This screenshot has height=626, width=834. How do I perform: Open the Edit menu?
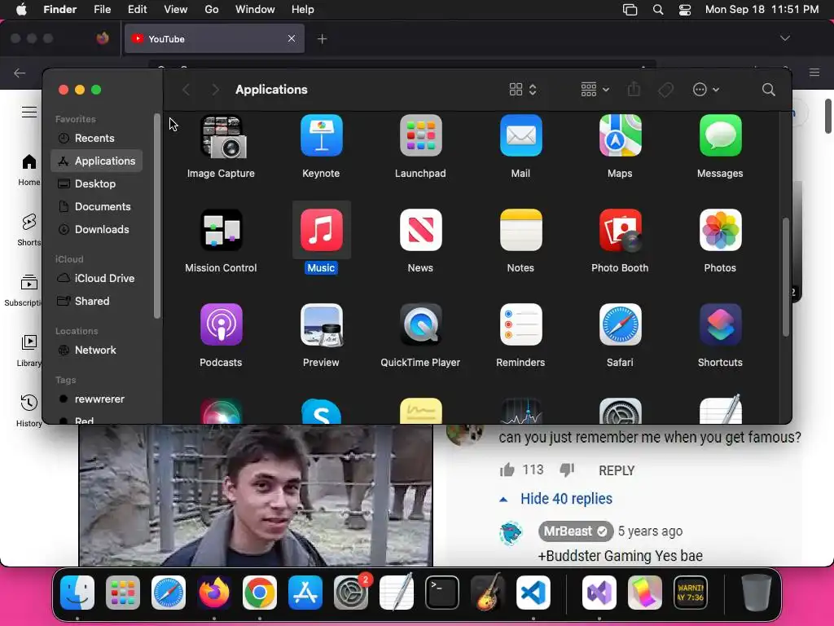pos(137,10)
